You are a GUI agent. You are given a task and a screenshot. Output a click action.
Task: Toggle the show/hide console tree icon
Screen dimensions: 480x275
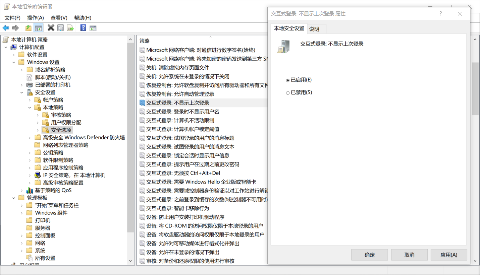[39, 28]
